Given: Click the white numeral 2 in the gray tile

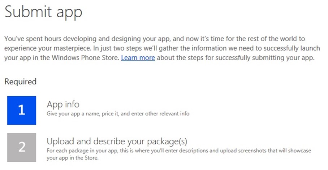Looking at the screenshot, I should 22,147.
